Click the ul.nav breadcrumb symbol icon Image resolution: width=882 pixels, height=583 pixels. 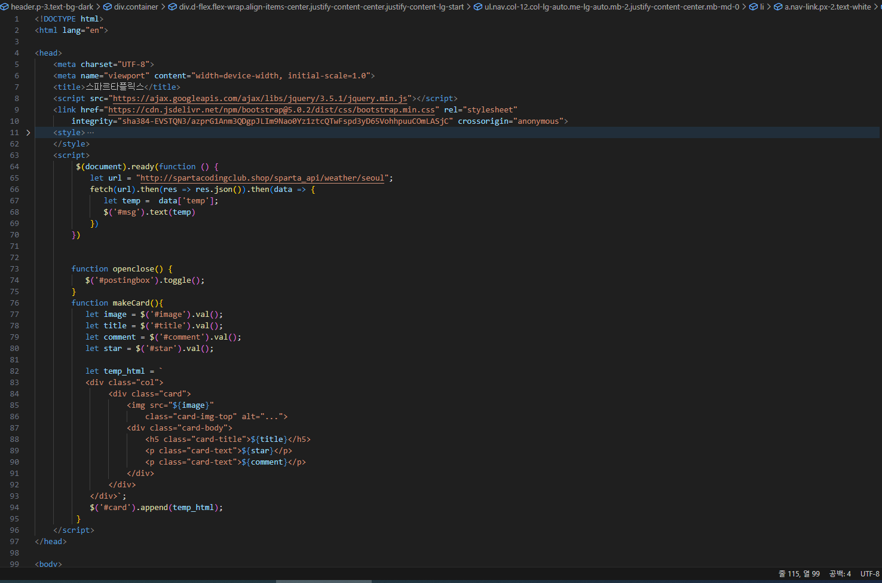point(478,7)
